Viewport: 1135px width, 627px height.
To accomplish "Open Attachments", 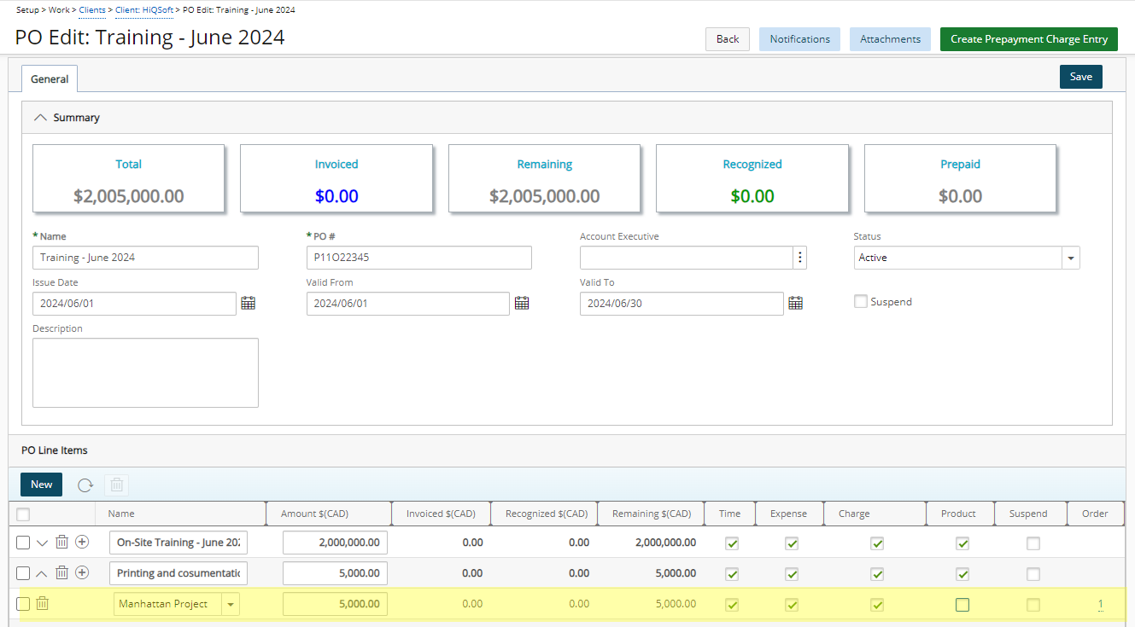I will (890, 39).
